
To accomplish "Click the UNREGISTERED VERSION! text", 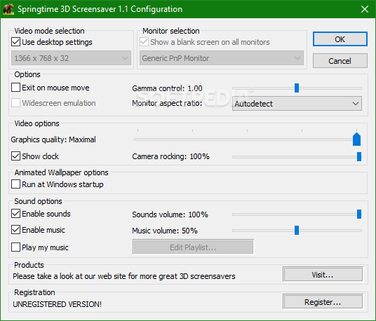I will tap(57, 304).
